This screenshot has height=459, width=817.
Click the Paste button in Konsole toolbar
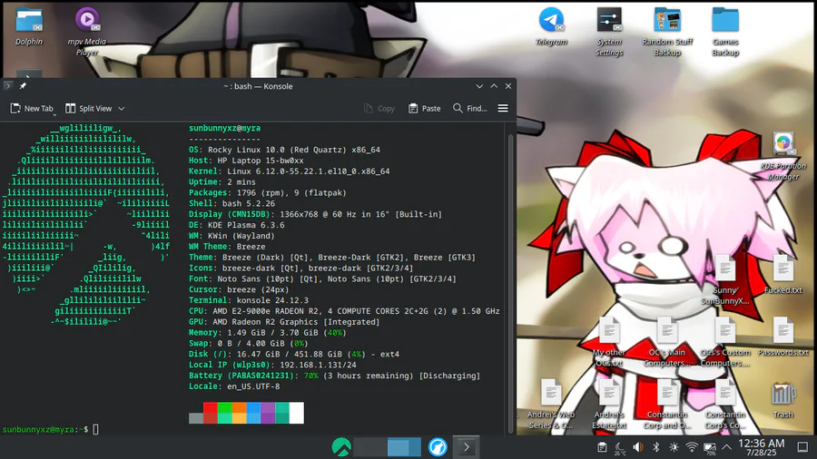425,108
